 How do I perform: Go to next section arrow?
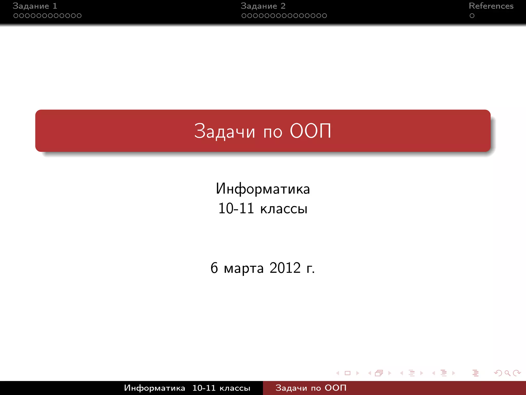(454, 373)
